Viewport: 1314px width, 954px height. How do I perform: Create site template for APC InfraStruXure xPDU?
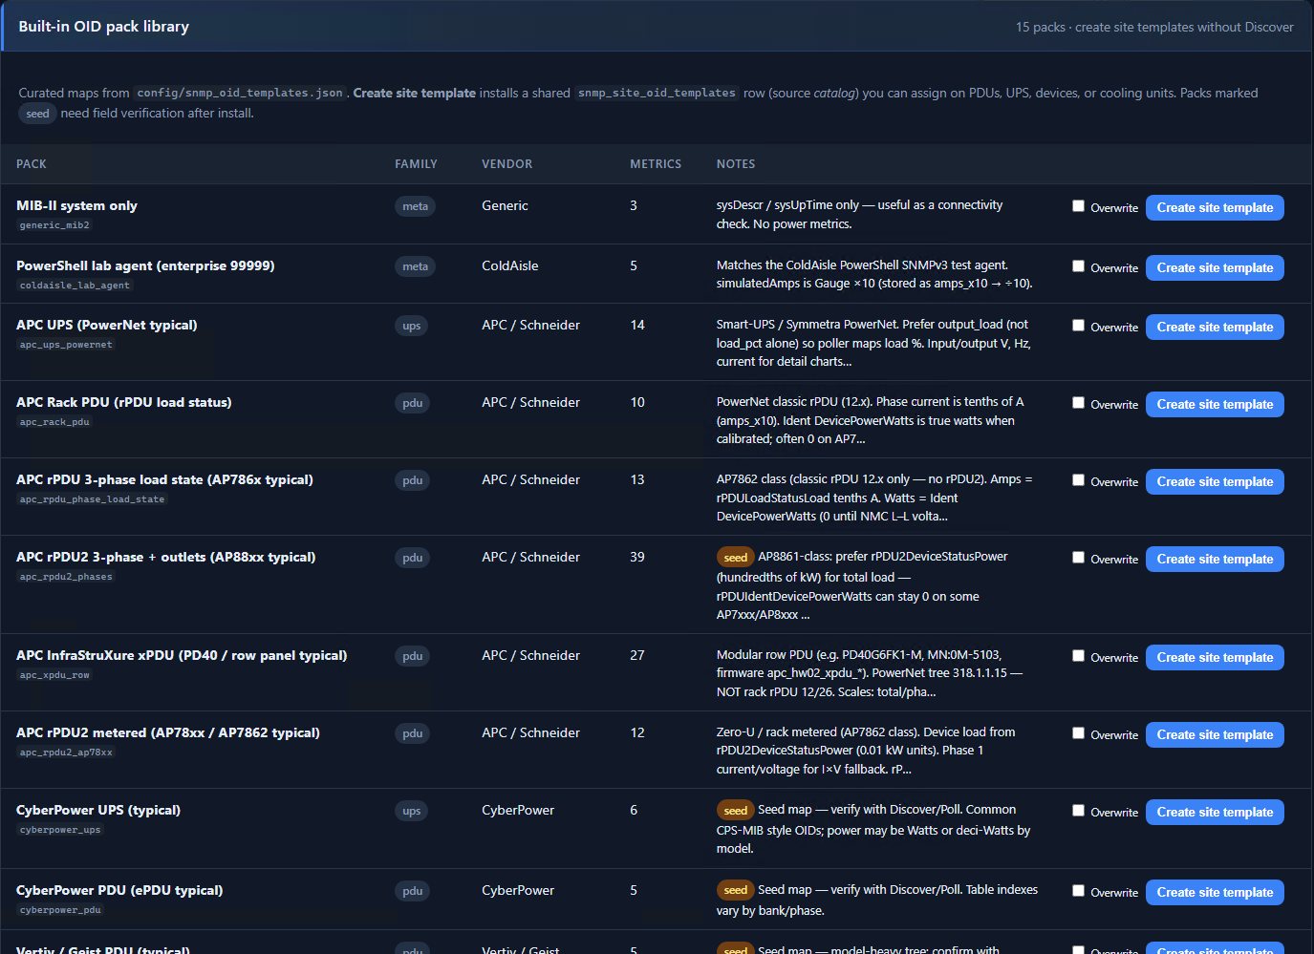[x=1215, y=658]
